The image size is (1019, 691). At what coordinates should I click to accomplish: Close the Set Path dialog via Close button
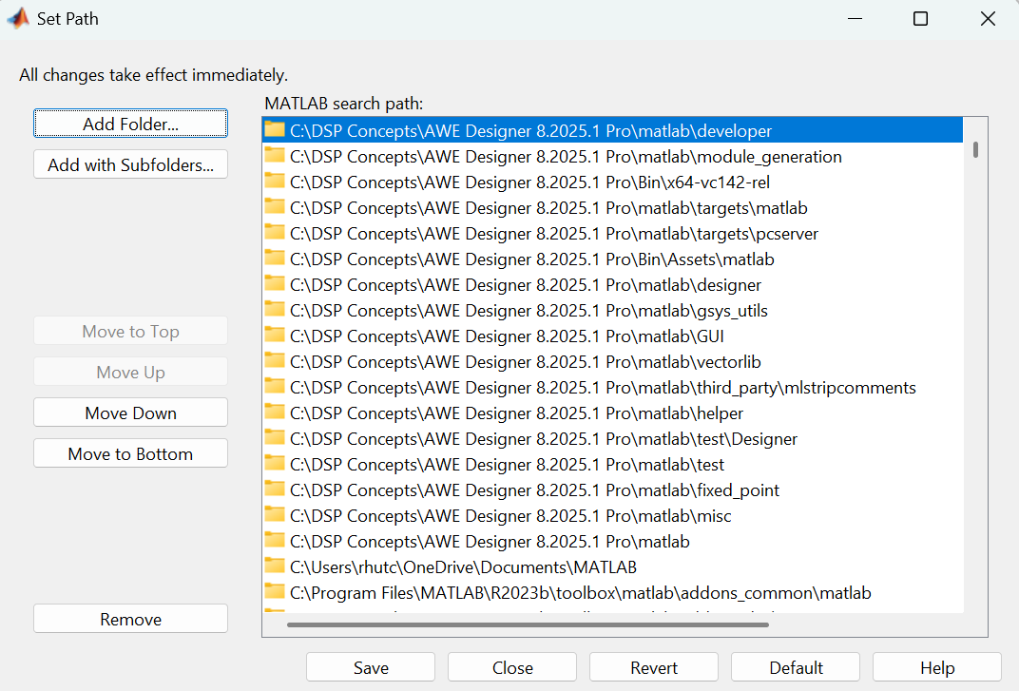coord(512,667)
